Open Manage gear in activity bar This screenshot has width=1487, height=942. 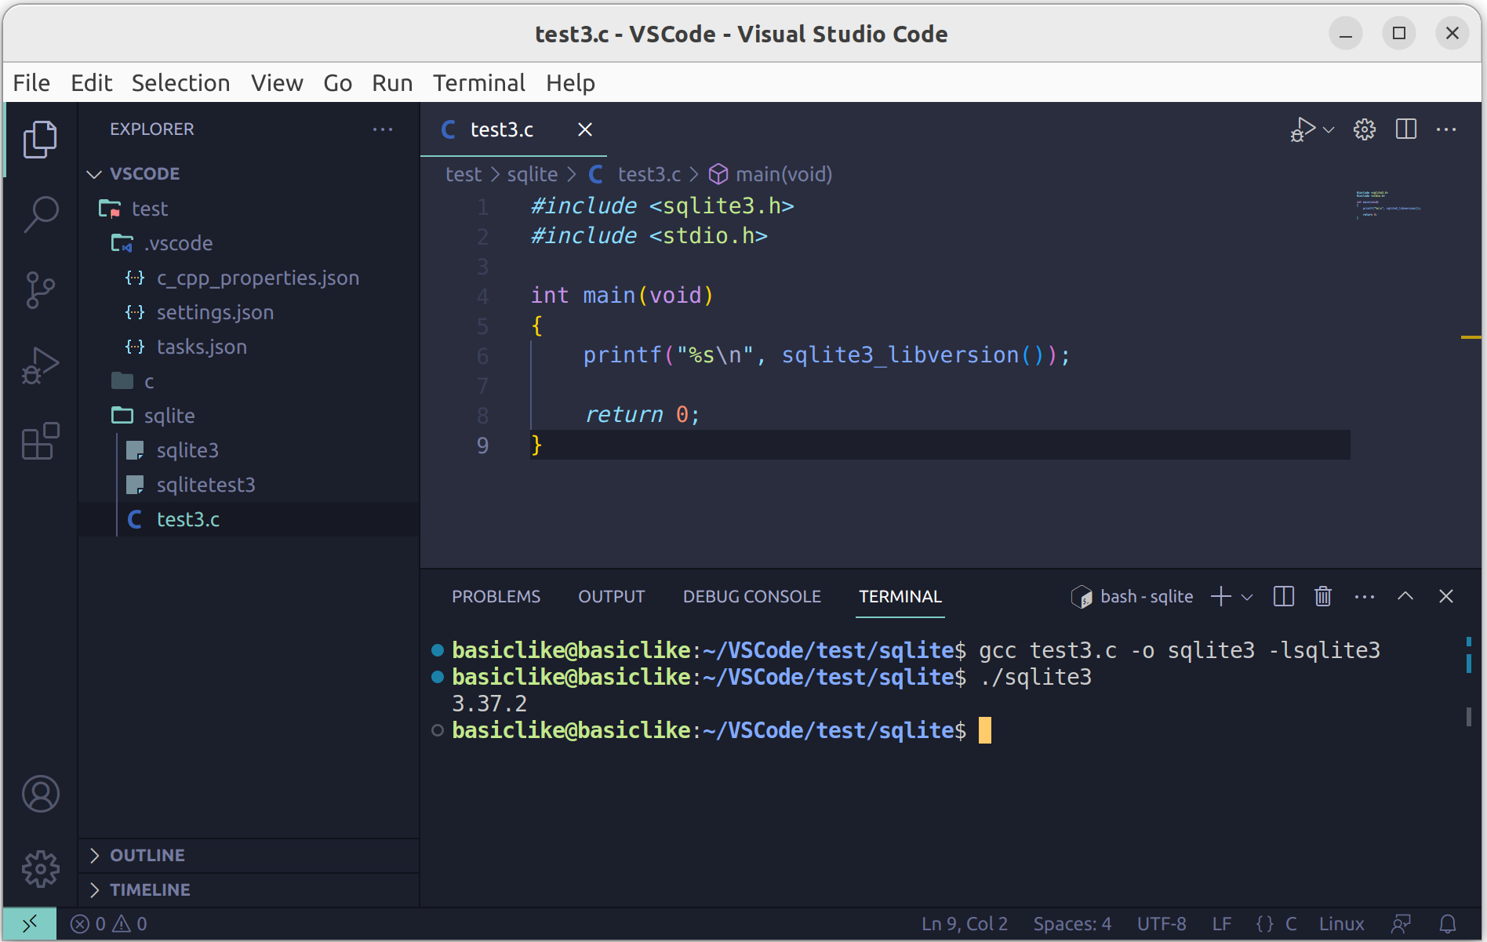(40, 869)
